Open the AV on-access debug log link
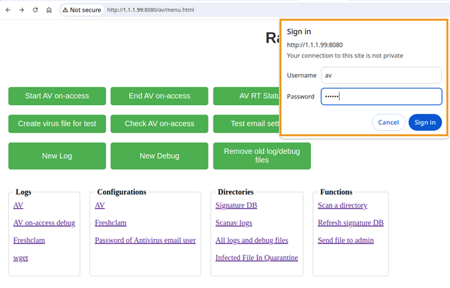The width and height of the screenshot is (450, 288). (x=44, y=222)
